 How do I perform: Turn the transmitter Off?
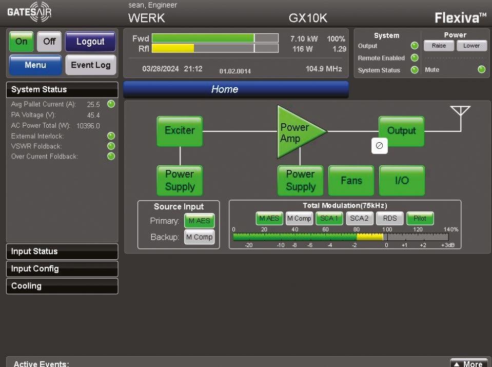49,42
